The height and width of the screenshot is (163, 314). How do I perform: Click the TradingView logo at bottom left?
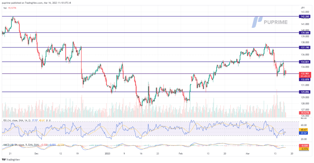point(11,160)
